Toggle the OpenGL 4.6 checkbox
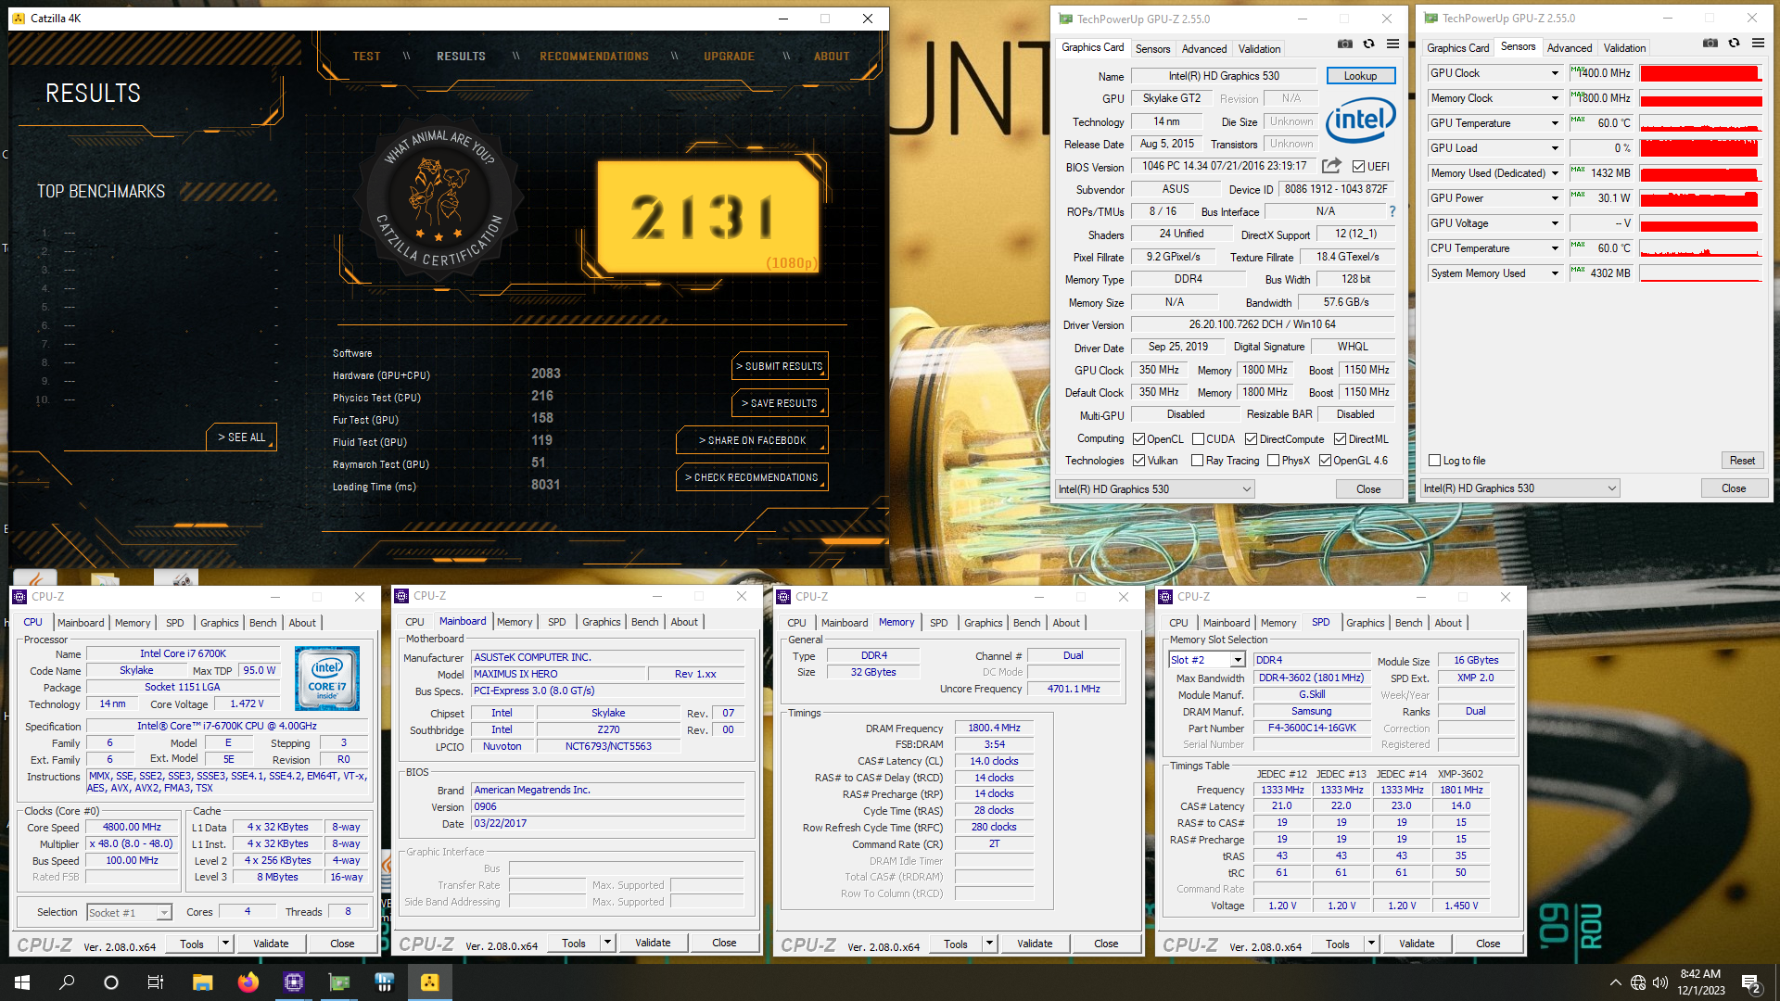This screenshot has width=1780, height=1001. pyautogui.click(x=1325, y=461)
